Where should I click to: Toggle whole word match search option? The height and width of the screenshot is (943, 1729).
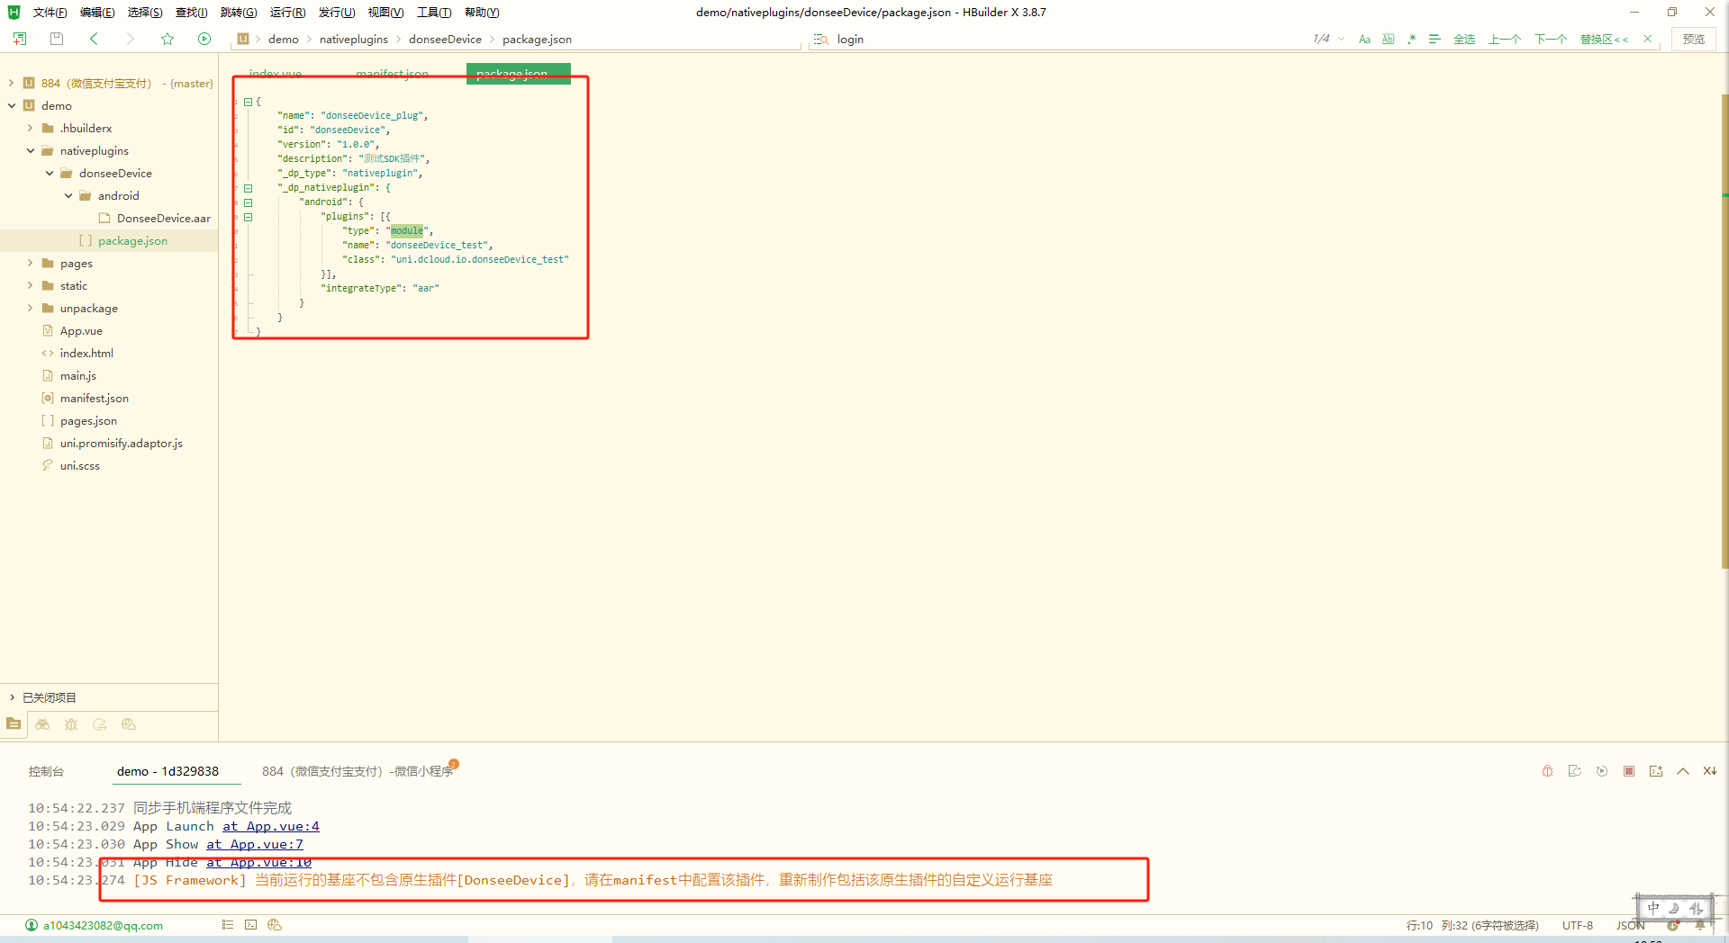tap(1388, 39)
